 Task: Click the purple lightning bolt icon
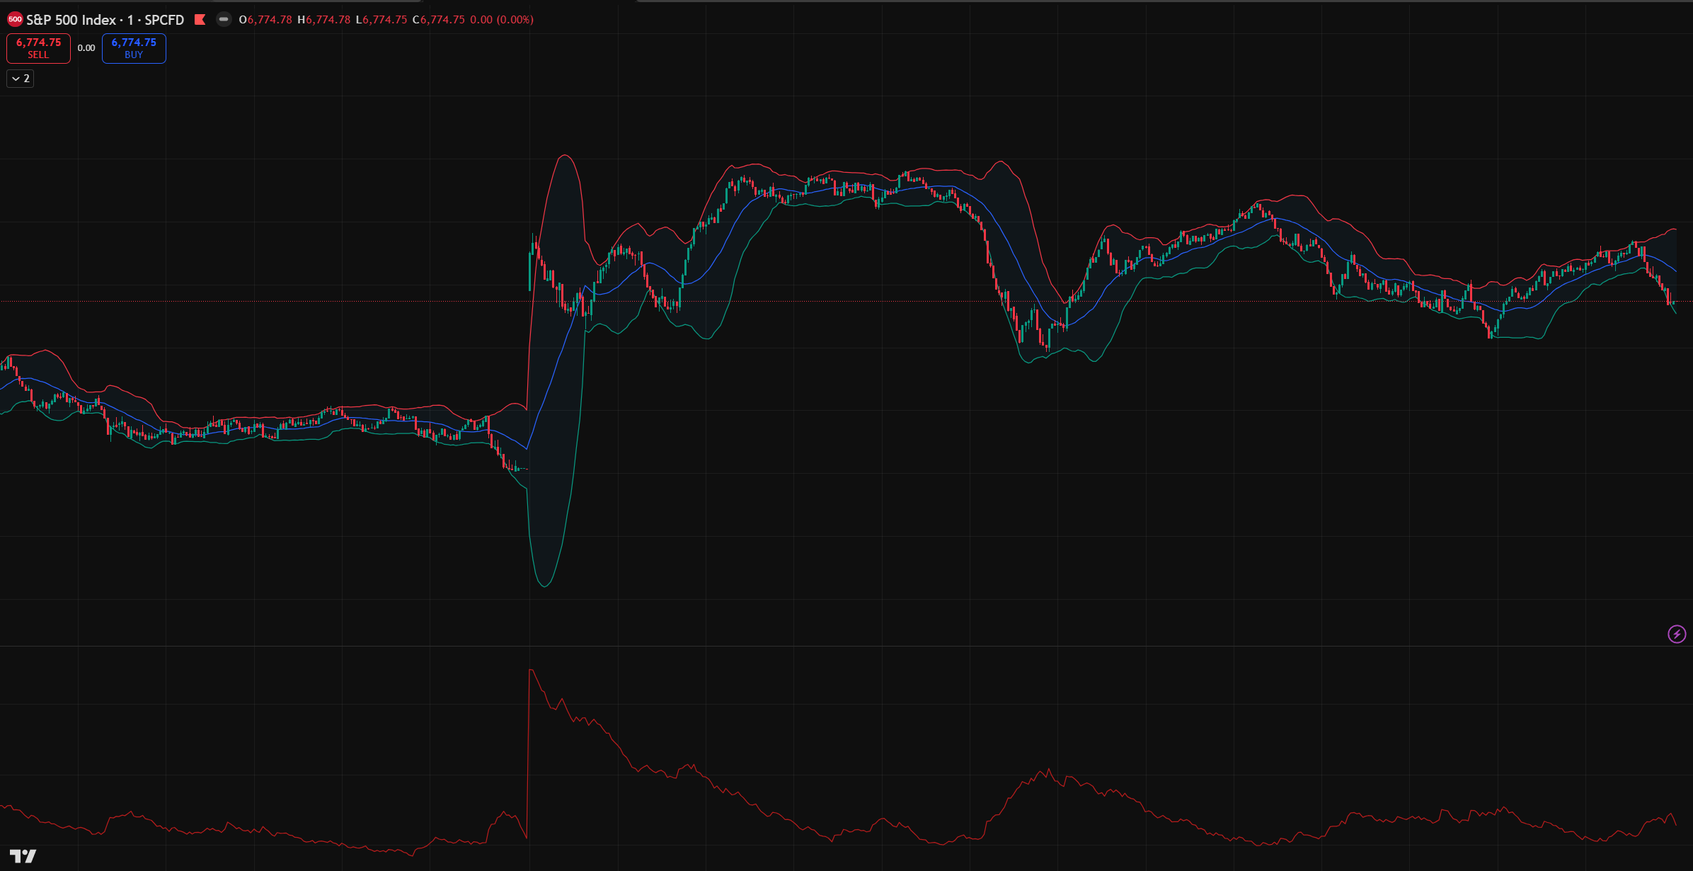point(1677,634)
